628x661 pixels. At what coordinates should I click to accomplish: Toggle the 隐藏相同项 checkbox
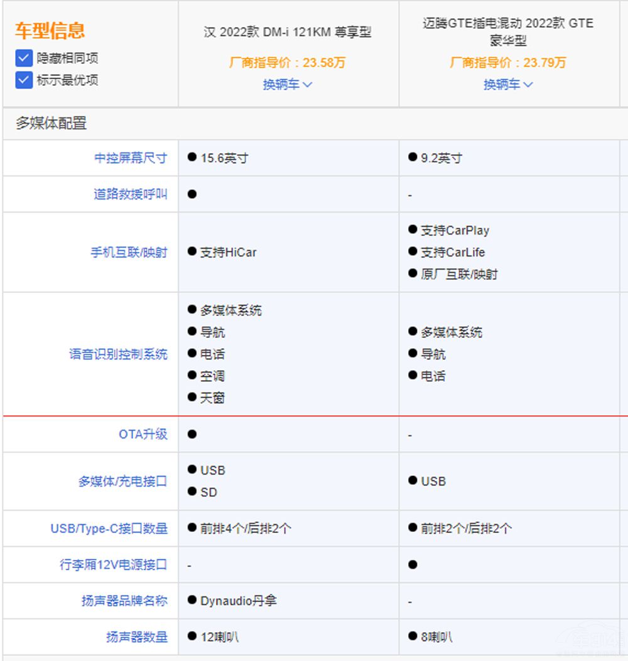[24, 58]
